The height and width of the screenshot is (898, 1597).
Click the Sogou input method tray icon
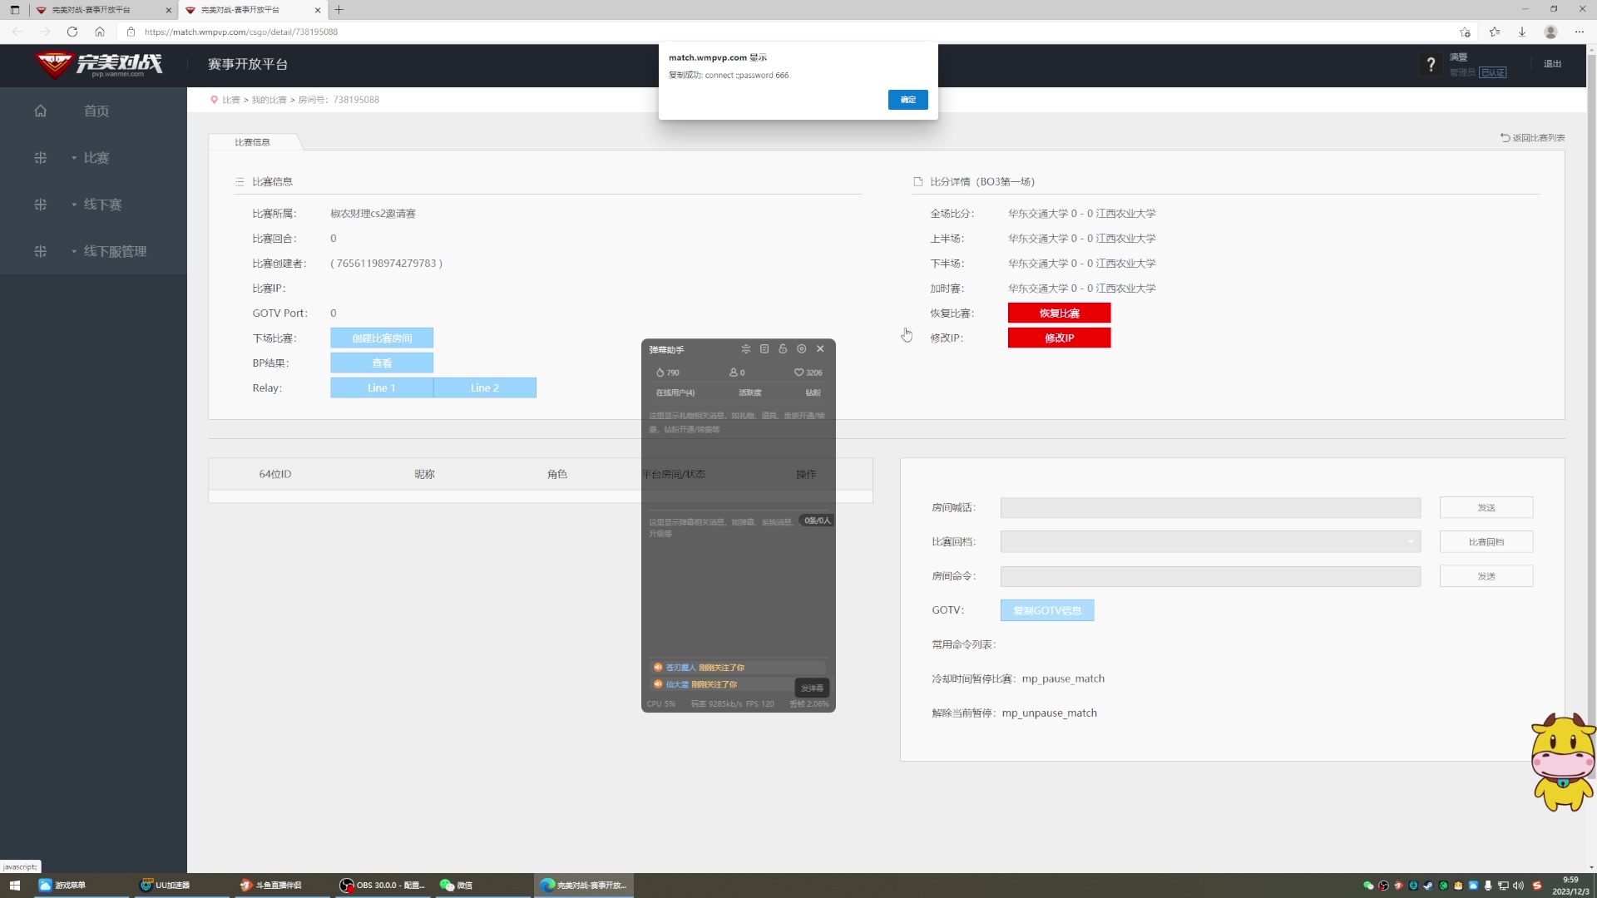click(1537, 886)
